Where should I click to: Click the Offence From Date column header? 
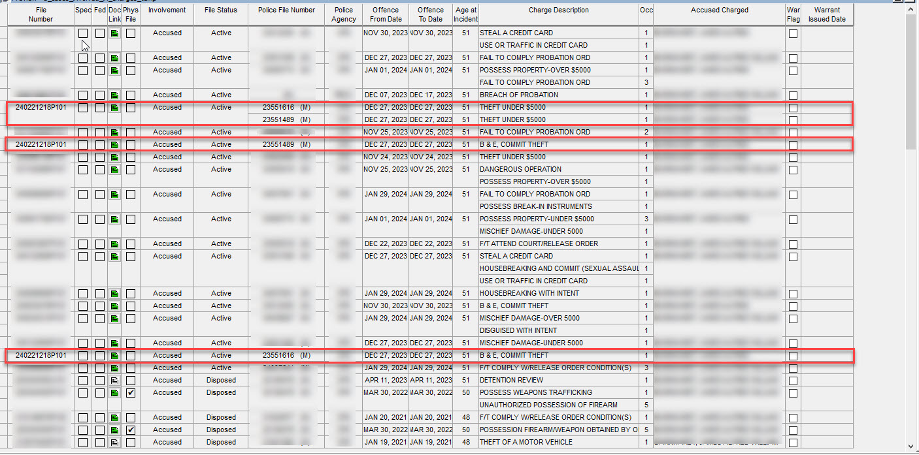(386, 14)
